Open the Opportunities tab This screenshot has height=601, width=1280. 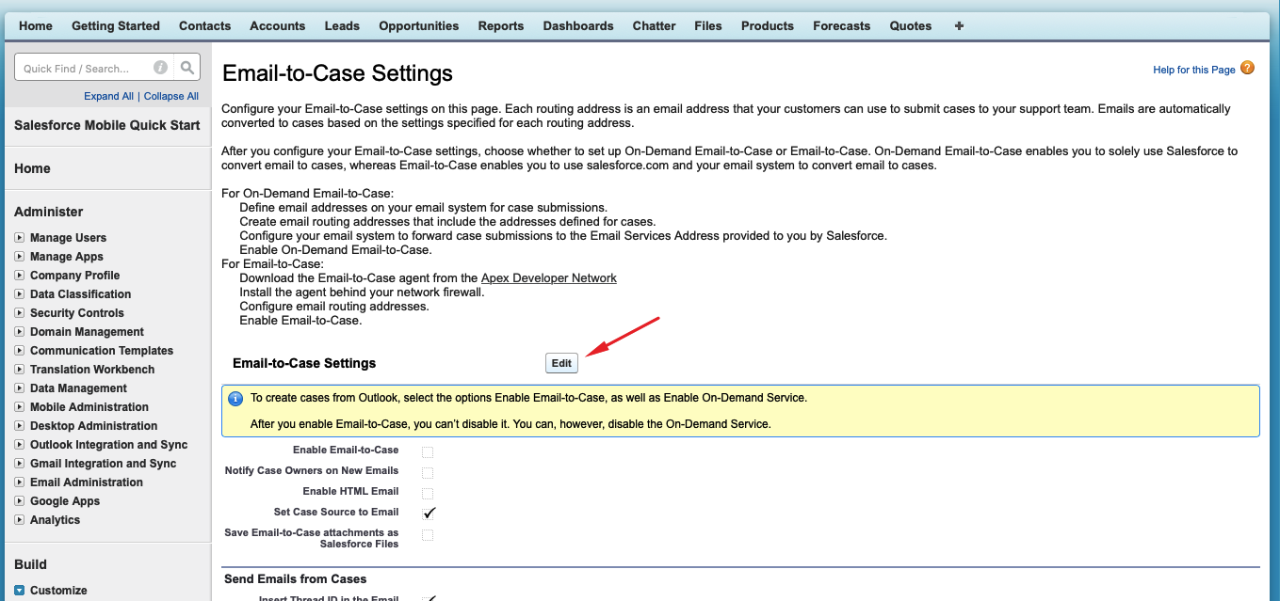(x=419, y=25)
